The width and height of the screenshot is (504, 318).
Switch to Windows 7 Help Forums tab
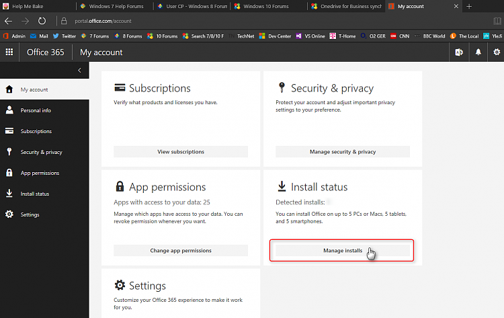115,6
